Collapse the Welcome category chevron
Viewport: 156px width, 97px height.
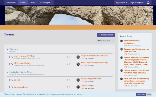[8, 49]
